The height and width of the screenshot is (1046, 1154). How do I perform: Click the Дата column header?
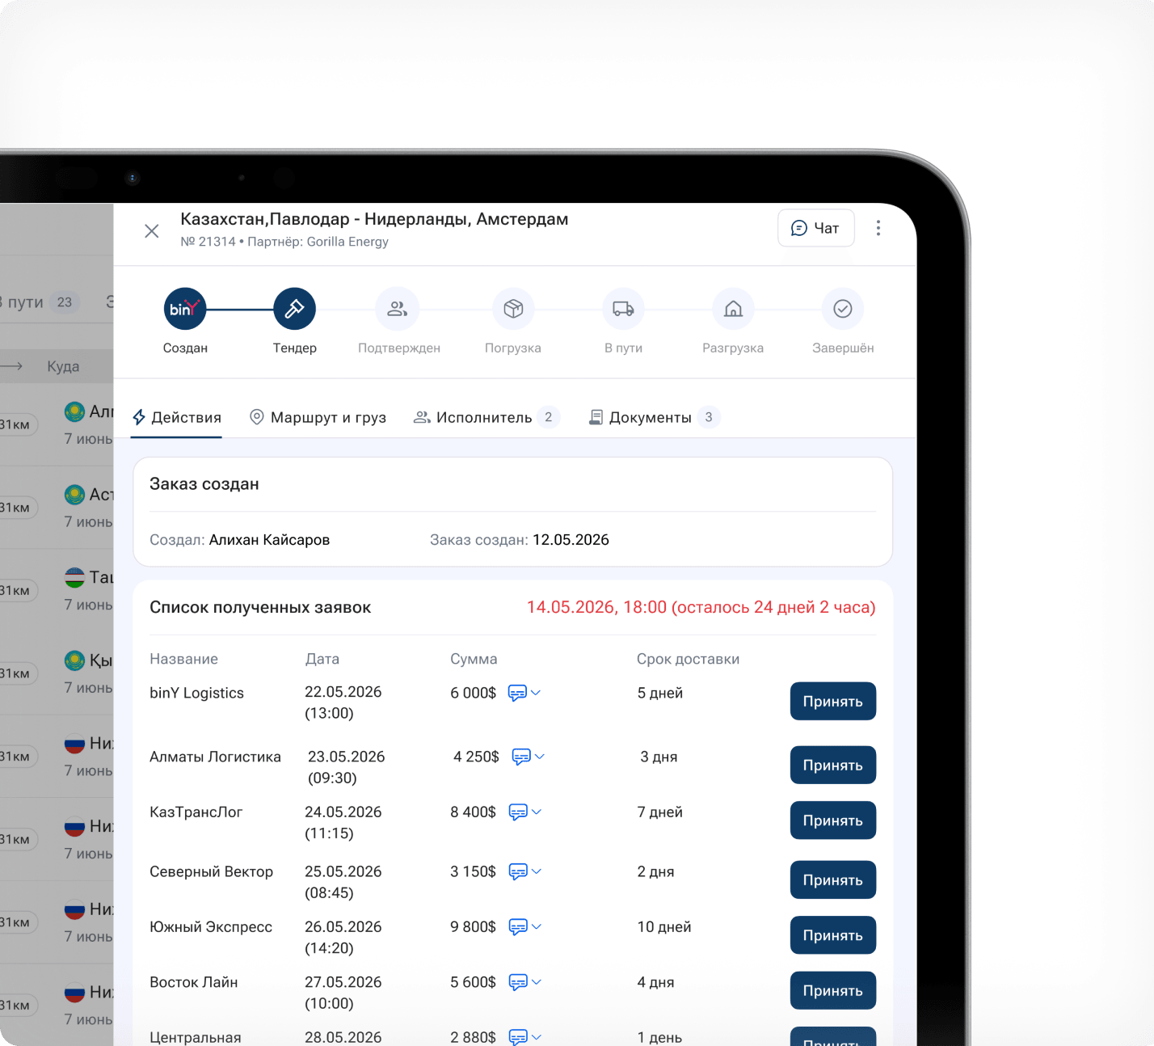322,659
